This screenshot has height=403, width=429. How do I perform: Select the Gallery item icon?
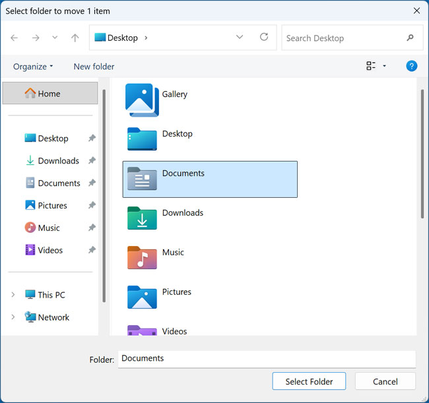(142, 100)
